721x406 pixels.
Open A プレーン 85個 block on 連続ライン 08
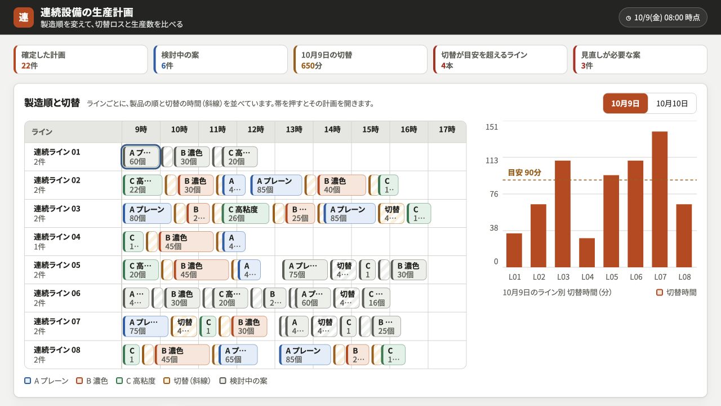click(x=305, y=354)
